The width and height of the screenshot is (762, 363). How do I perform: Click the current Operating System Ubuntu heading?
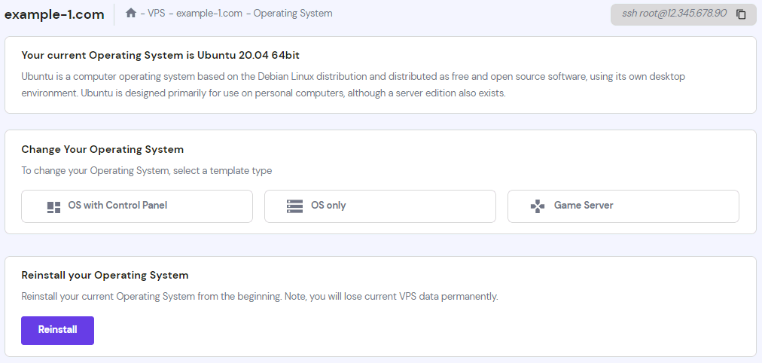pyautogui.click(x=160, y=55)
